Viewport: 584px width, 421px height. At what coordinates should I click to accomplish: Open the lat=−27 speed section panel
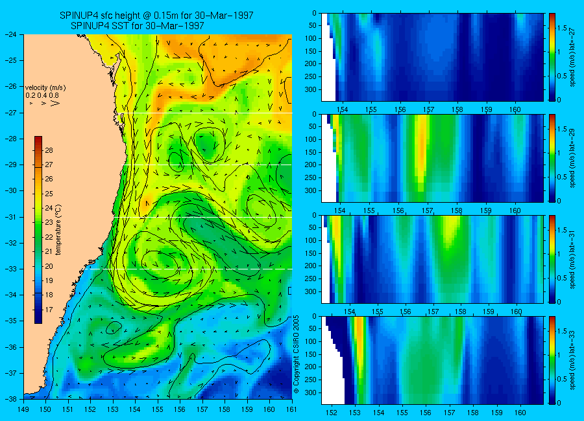pos(432,57)
